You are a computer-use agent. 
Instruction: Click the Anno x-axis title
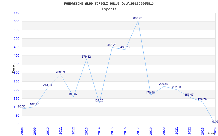[211, 133]
